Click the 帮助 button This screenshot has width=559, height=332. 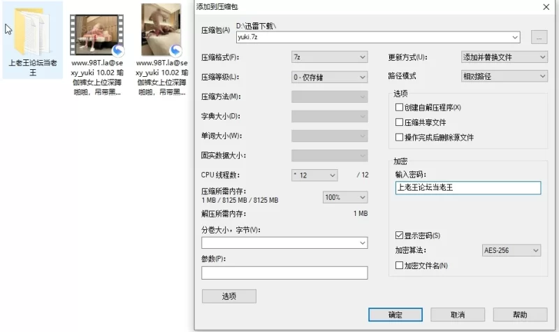520,315
